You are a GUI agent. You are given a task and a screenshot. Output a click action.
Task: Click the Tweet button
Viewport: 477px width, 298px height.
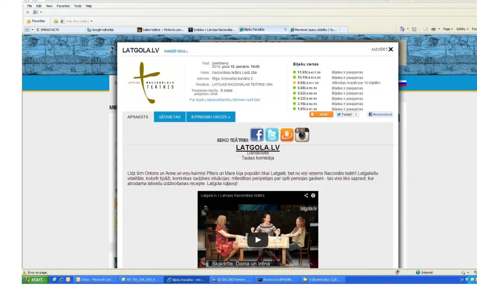click(x=344, y=115)
